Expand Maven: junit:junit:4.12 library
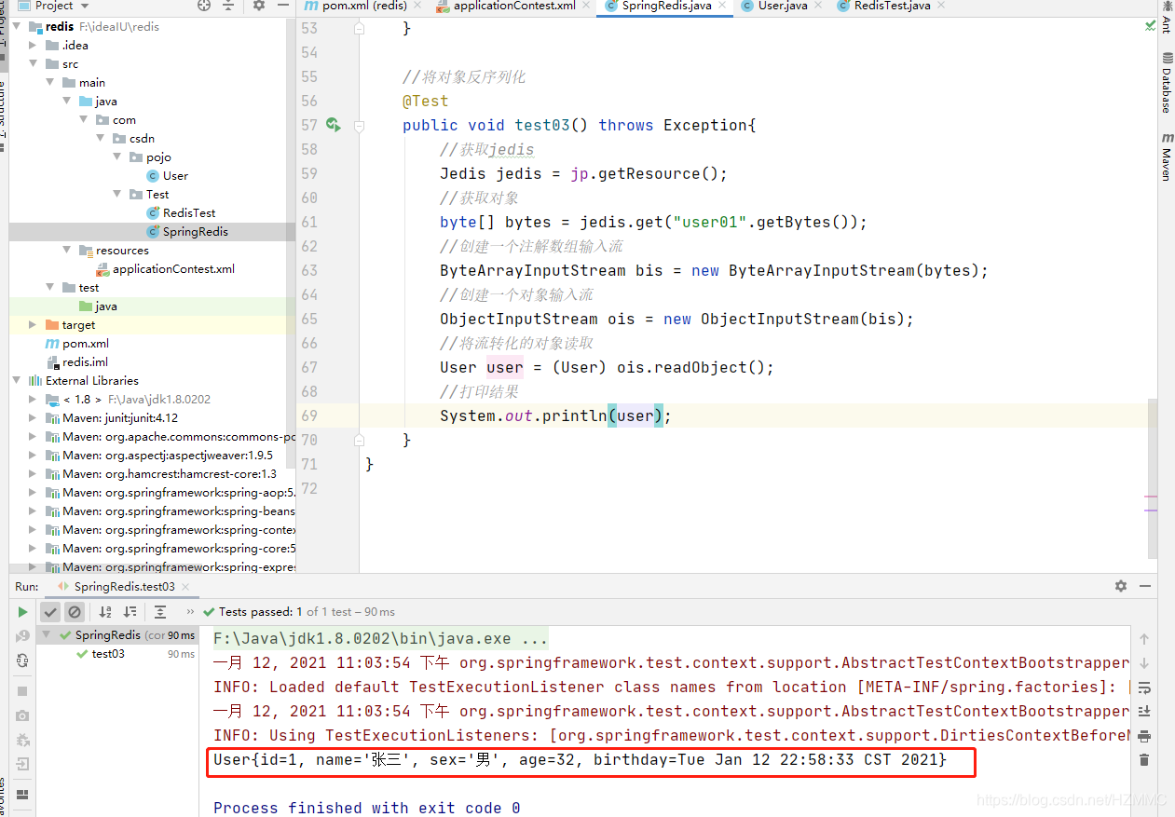The image size is (1175, 817). pos(34,418)
